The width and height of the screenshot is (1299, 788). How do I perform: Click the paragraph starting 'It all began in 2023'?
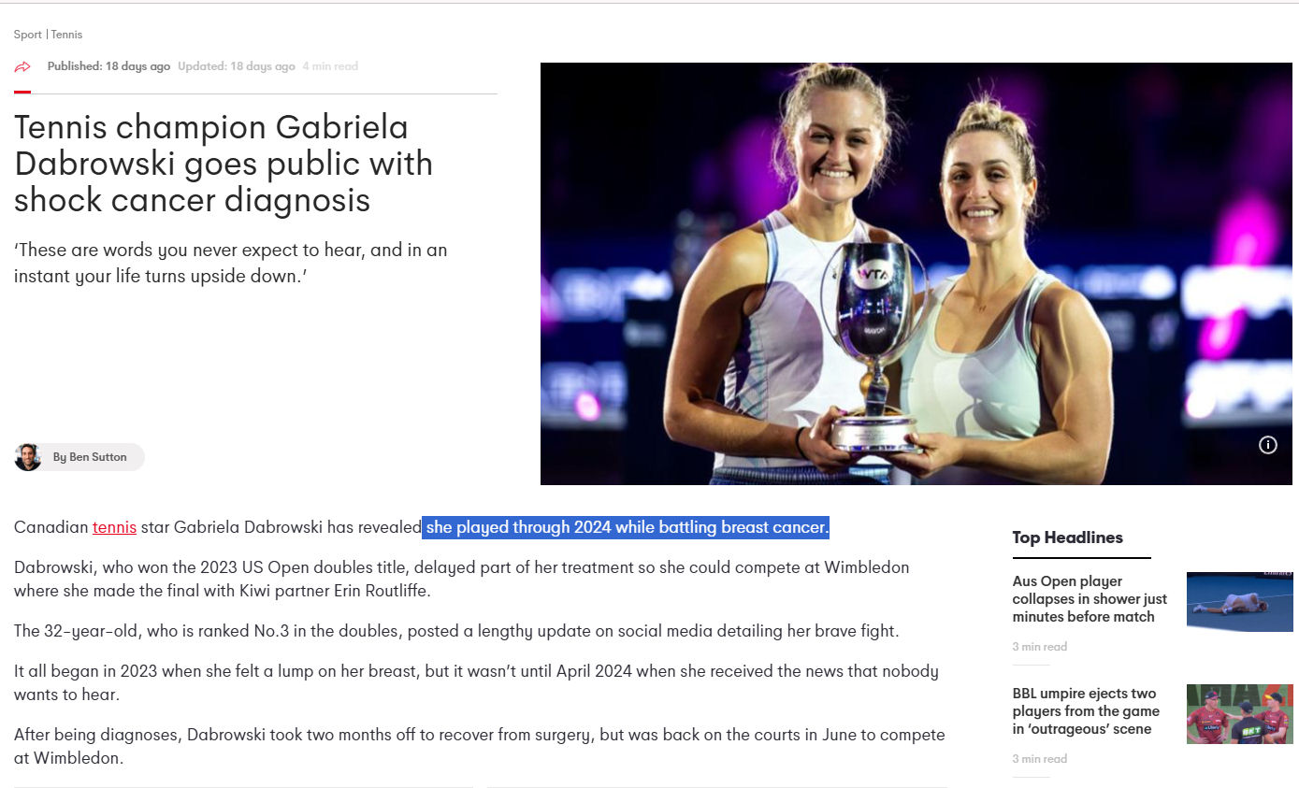click(476, 682)
